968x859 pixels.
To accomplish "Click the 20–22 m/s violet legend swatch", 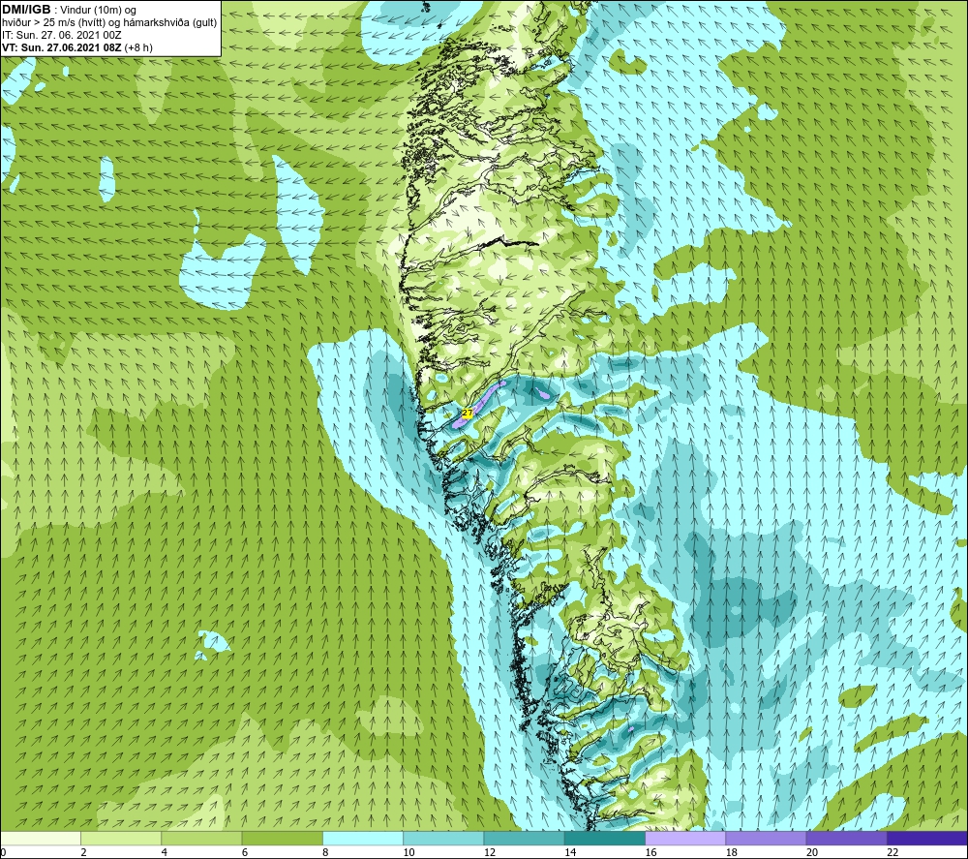I will click(x=846, y=838).
